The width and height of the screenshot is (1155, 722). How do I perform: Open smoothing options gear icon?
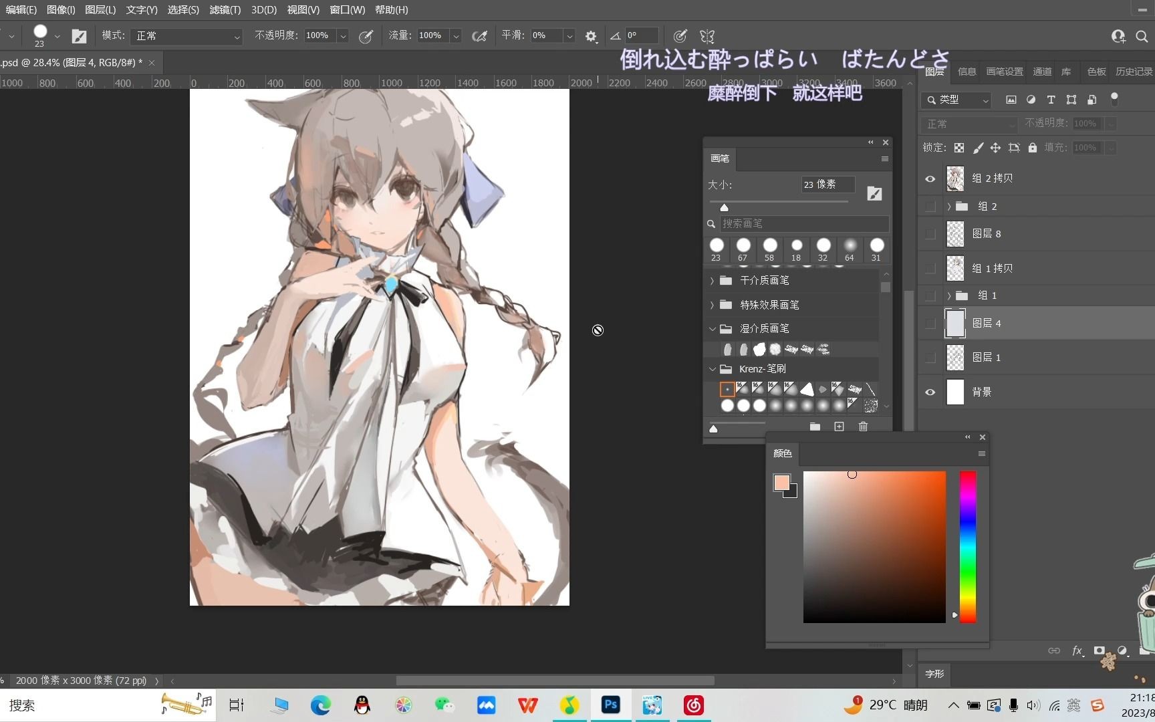591,36
